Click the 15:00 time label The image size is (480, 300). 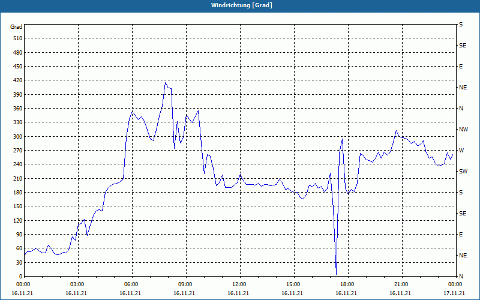293,284
